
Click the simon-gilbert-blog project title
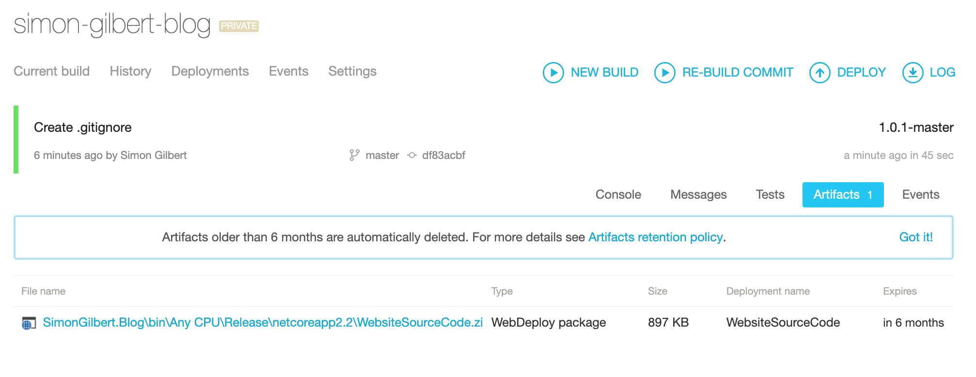(x=112, y=25)
